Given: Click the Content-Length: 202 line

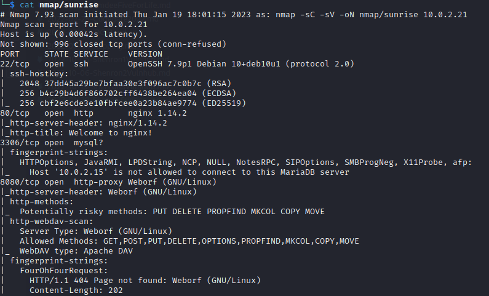Looking at the screenshot, I should pyautogui.click(x=76, y=290).
